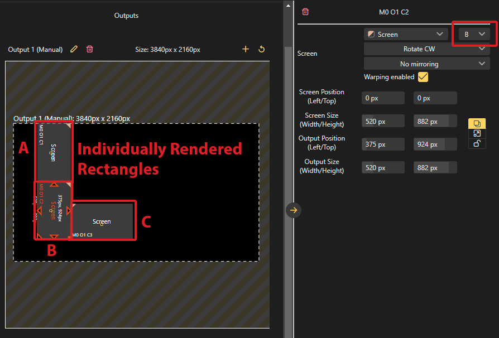Click the fit-to-frame icon below the yellow icon
This screenshot has height=338, width=499.
477,133
